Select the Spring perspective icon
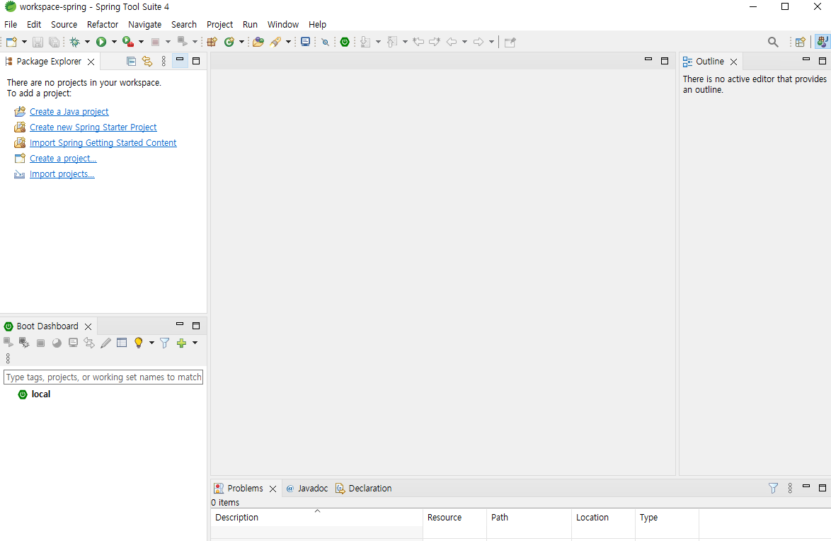This screenshot has width=831, height=541. 823,42
